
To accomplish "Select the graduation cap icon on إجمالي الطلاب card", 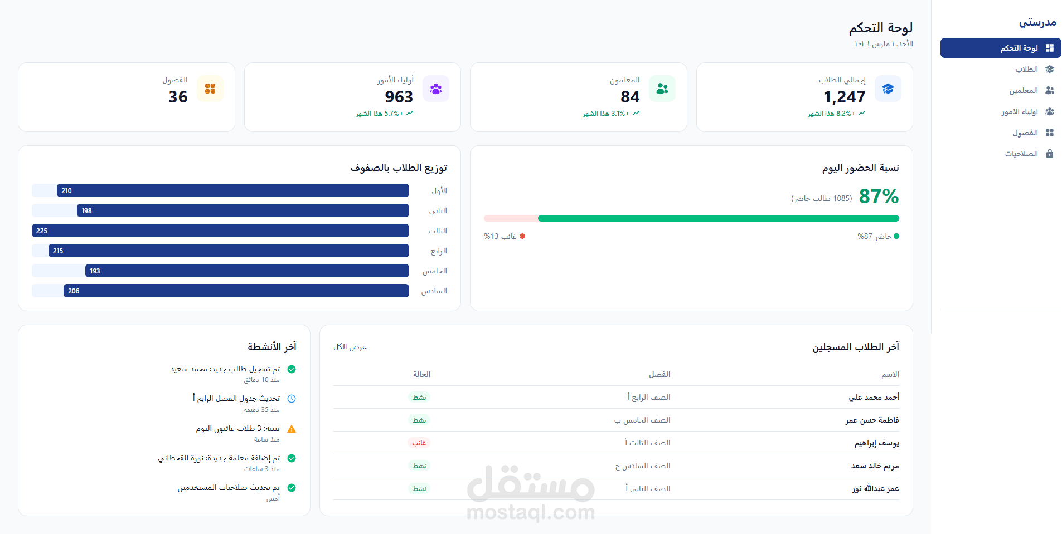I will tap(888, 89).
